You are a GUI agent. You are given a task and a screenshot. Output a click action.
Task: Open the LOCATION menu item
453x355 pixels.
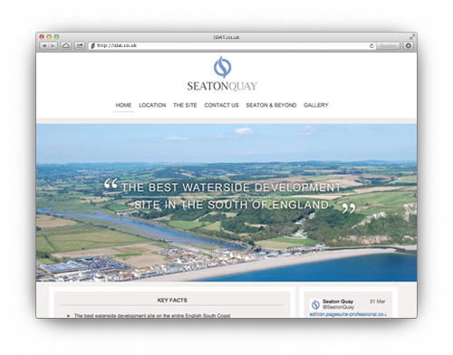tap(152, 105)
